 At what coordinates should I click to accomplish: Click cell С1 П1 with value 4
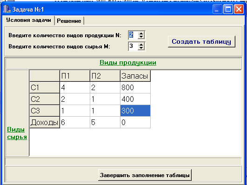coord(75,87)
